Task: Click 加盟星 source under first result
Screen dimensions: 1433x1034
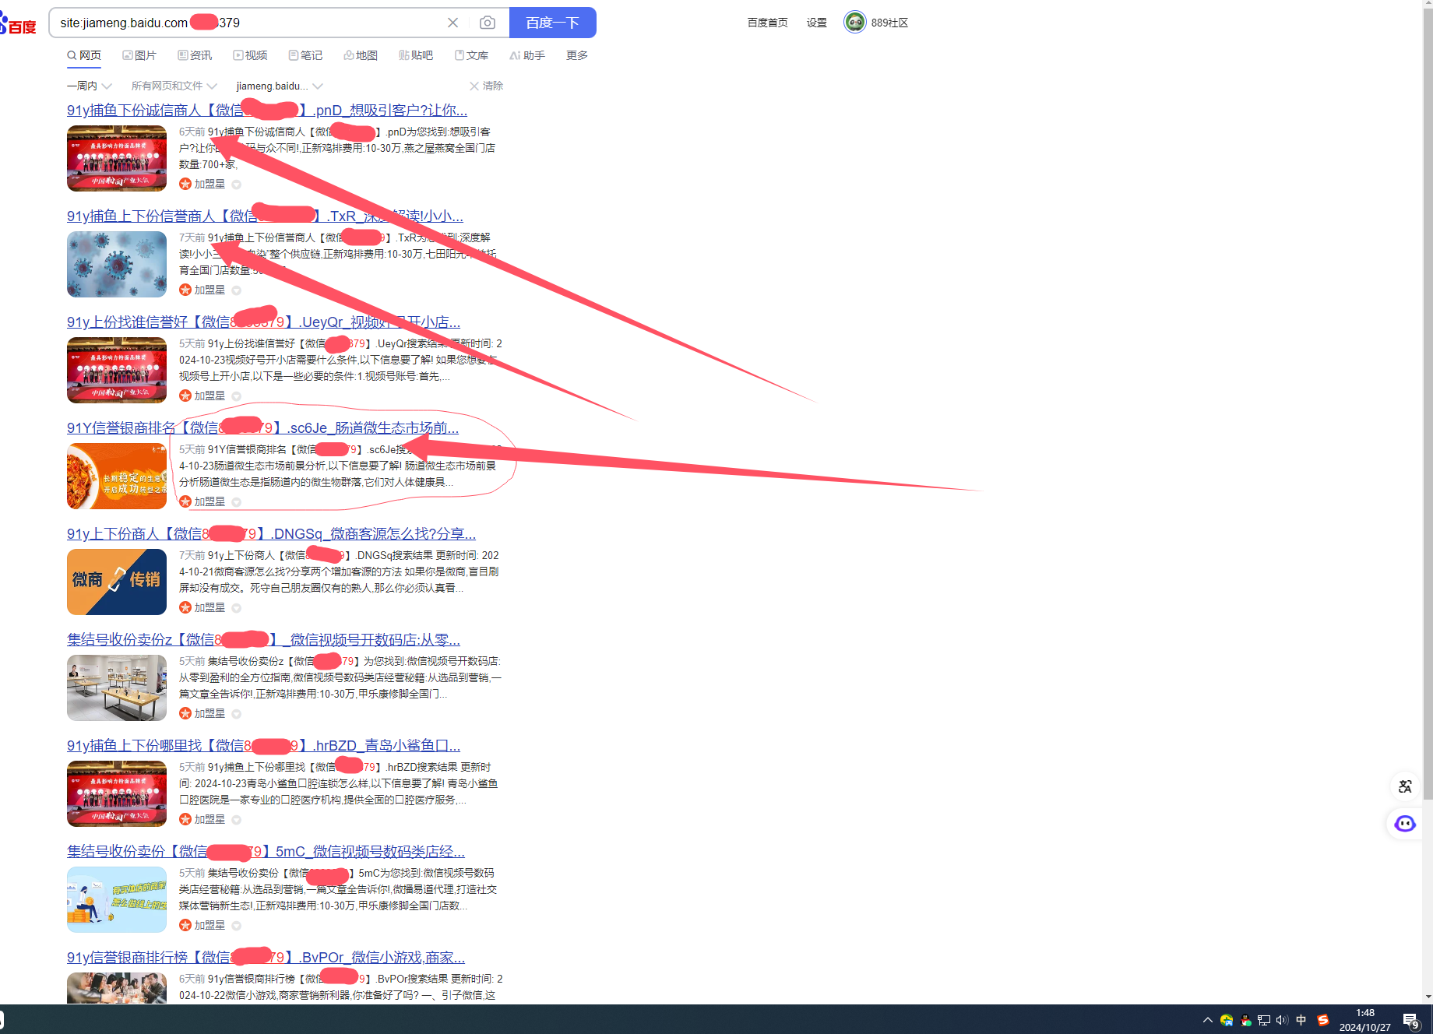Action: 202,184
